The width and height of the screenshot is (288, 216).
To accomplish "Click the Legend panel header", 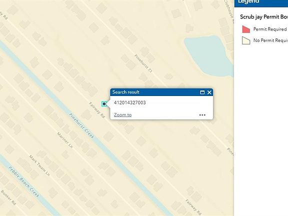I will point(261,3).
